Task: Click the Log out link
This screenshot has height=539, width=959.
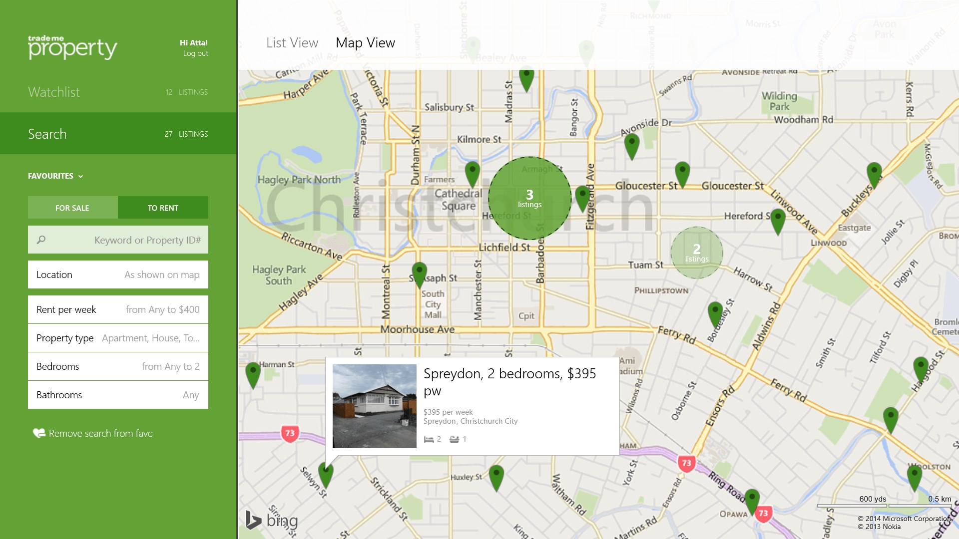Action: [x=195, y=53]
